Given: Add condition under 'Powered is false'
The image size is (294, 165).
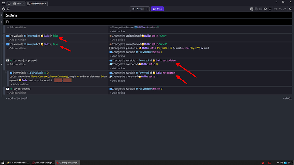Looking at the screenshot, I should tap(17, 40).
